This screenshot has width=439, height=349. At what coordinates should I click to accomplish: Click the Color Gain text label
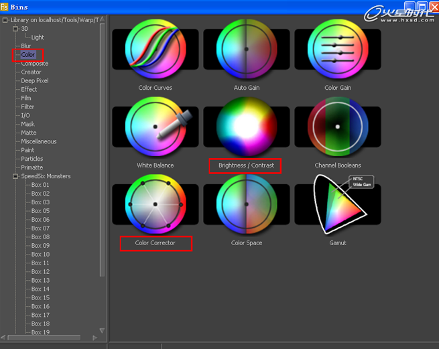pos(338,88)
